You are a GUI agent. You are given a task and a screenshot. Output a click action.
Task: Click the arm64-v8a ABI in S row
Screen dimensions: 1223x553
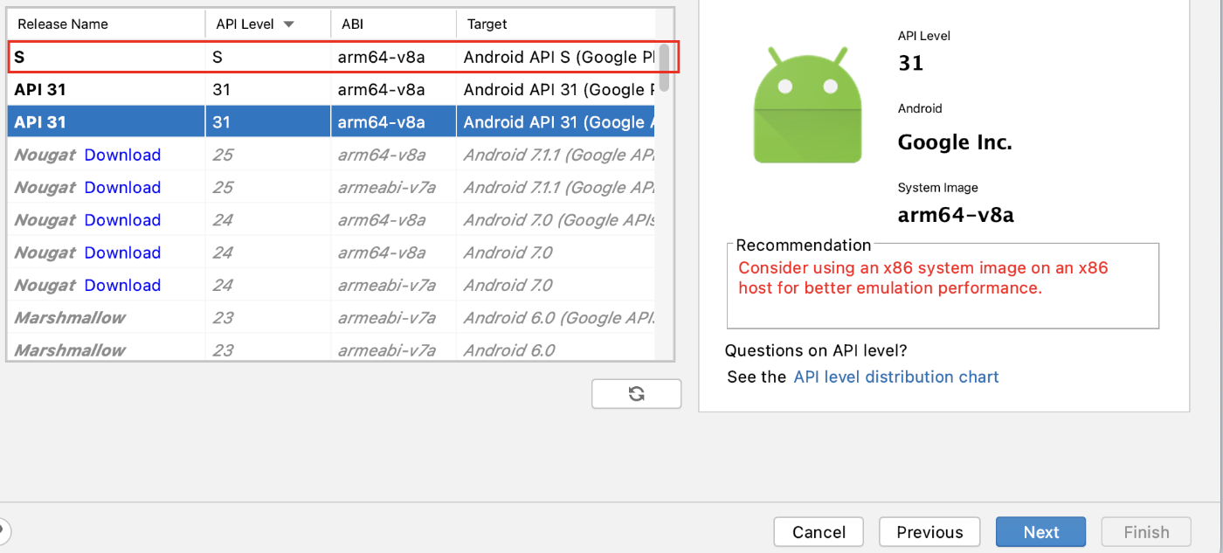382,58
